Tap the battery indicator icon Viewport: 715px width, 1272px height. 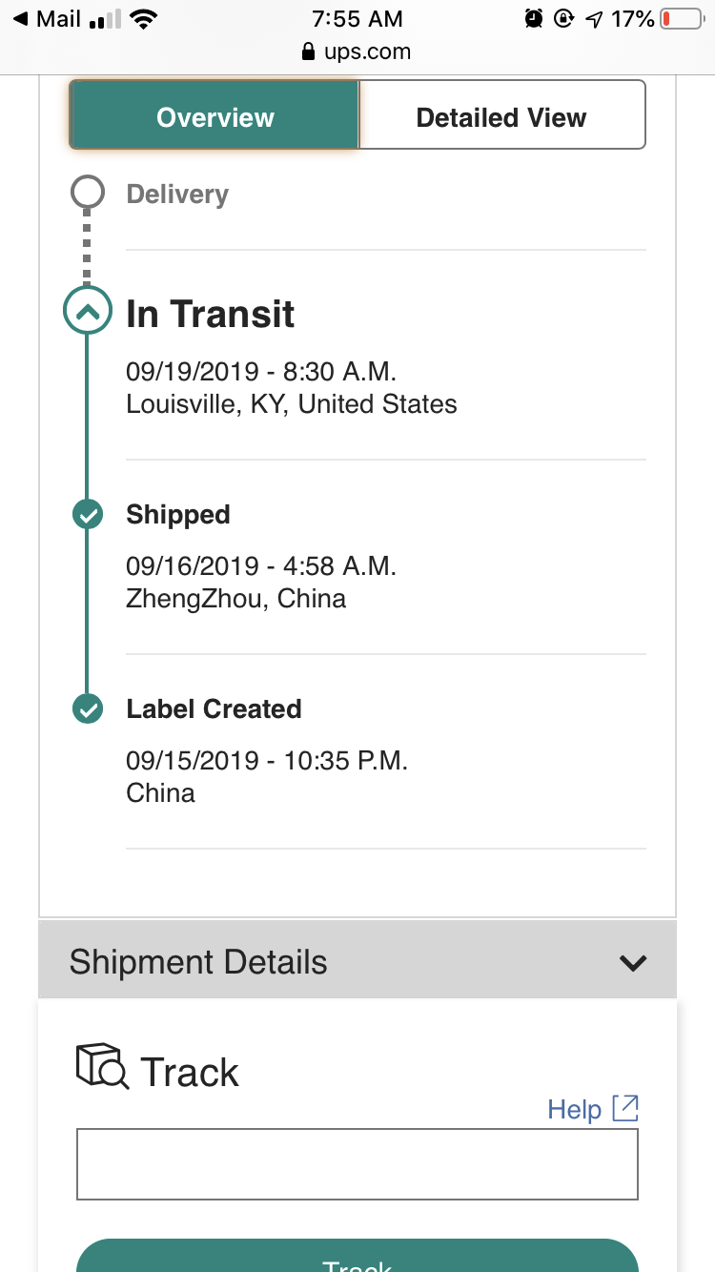tap(681, 19)
